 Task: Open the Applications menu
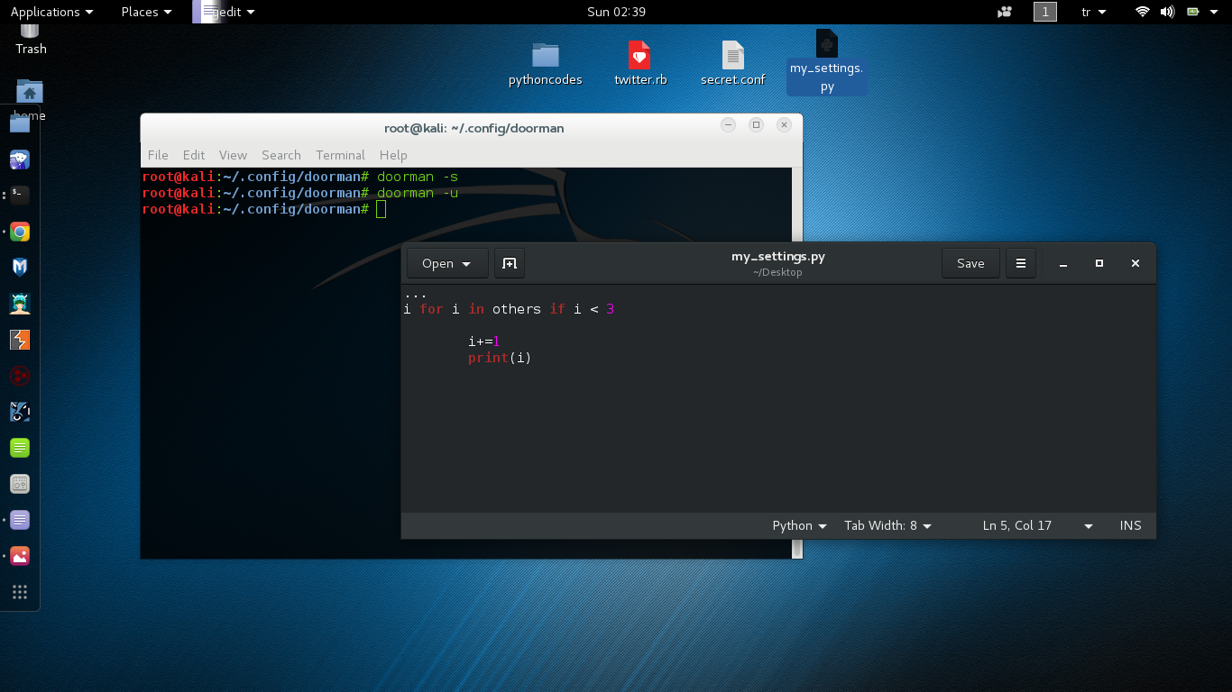pos(51,12)
